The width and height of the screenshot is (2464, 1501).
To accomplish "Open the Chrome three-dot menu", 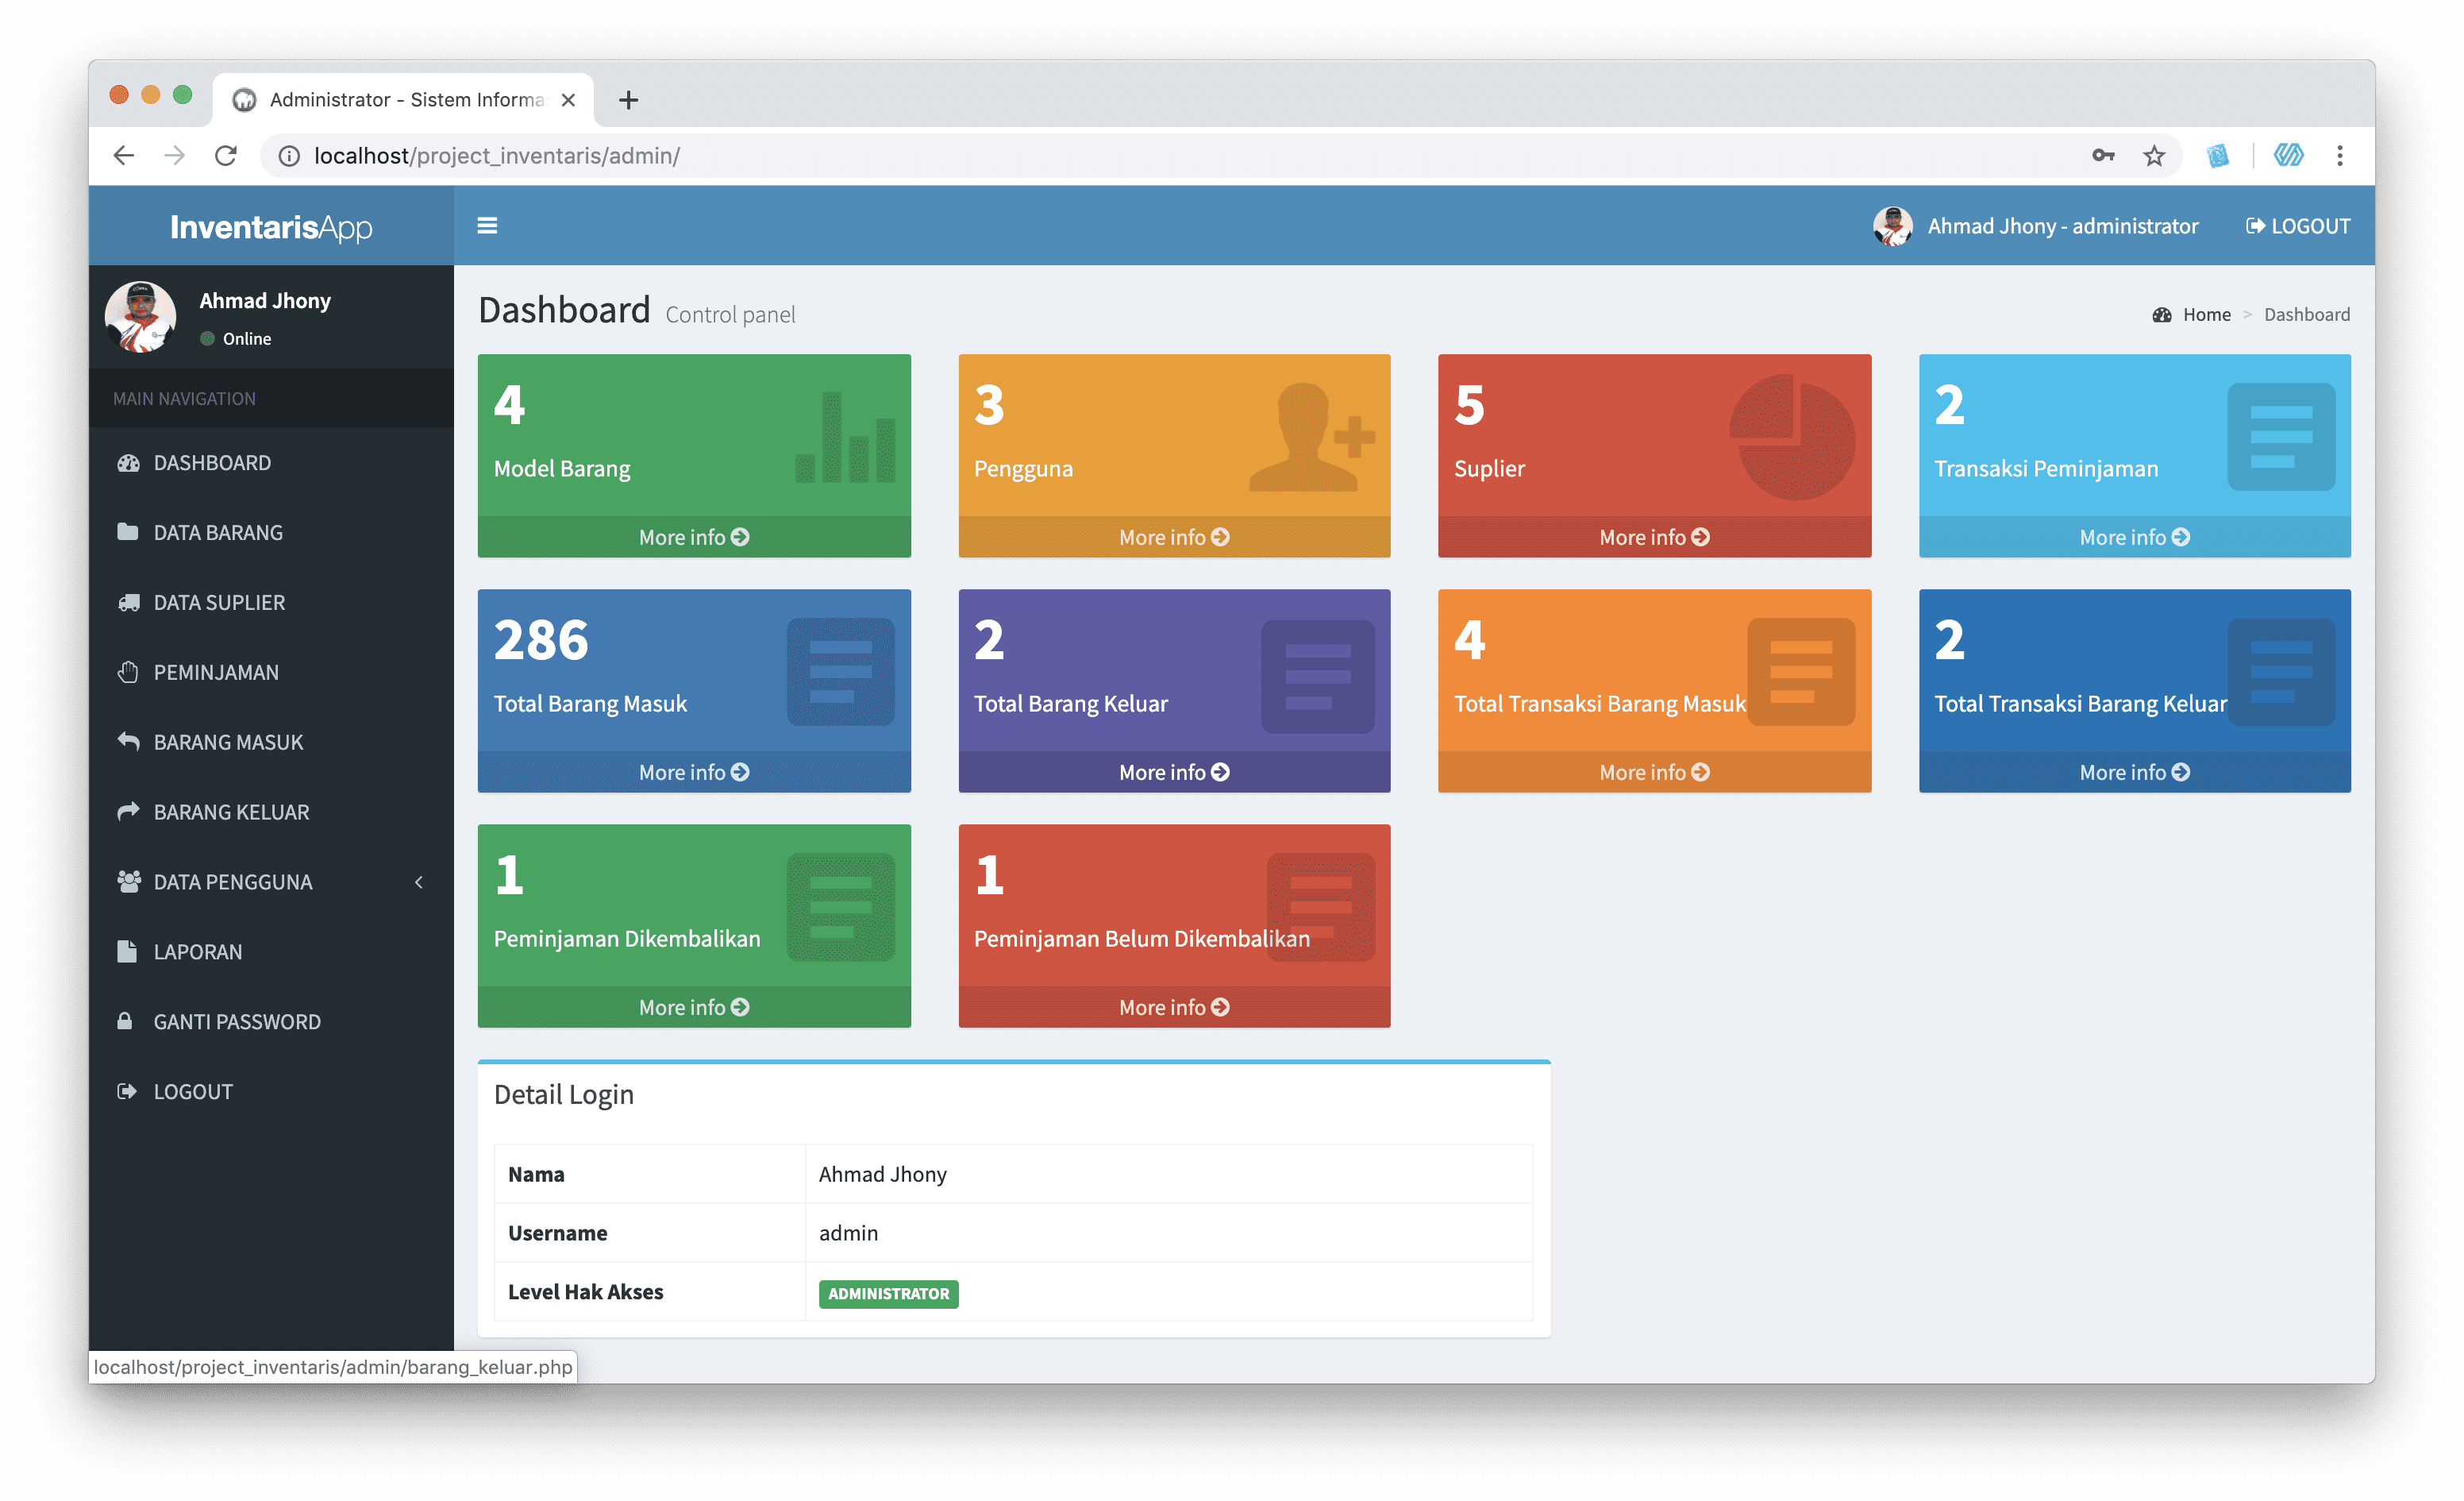I will (x=2339, y=155).
